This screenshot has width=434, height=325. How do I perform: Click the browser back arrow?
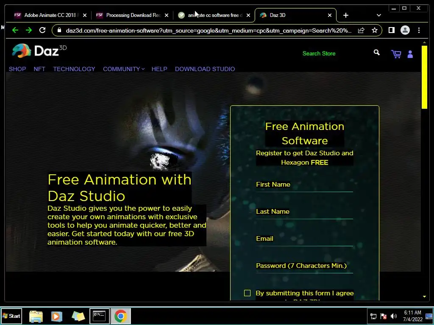[15, 30]
